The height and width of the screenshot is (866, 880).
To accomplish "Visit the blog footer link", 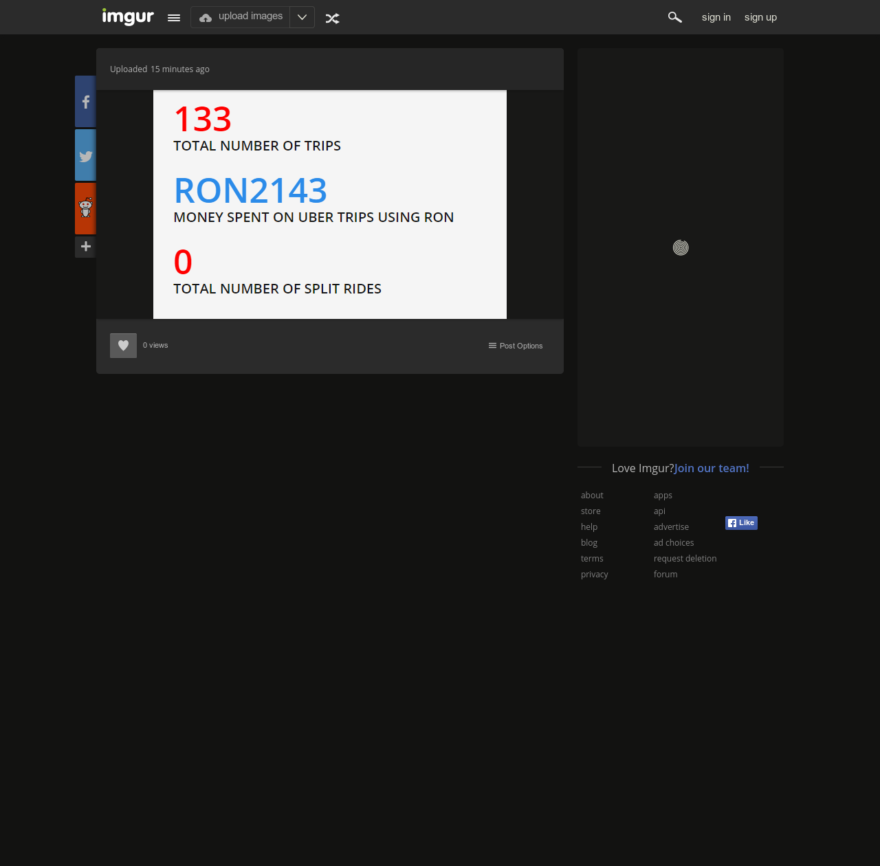I will pos(589,543).
